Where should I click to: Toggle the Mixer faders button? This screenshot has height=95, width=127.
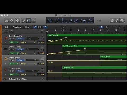29,21
